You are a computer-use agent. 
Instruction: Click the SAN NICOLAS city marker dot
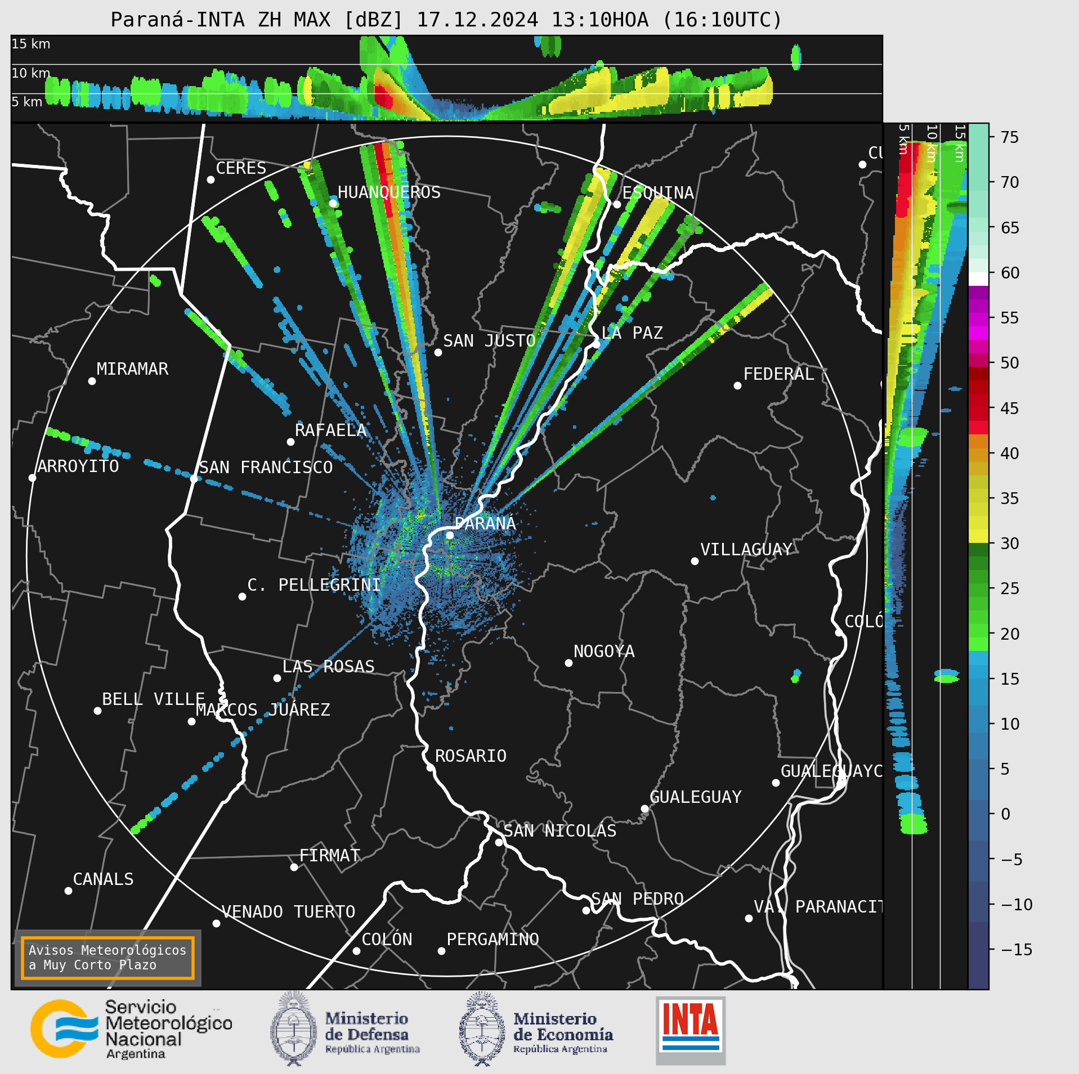pos(499,842)
